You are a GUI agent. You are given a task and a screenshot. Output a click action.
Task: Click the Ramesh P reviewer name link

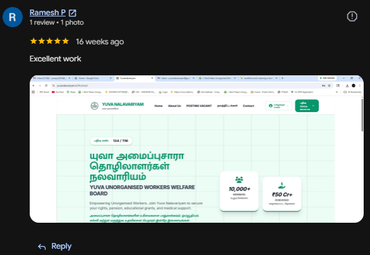pos(47,13)
